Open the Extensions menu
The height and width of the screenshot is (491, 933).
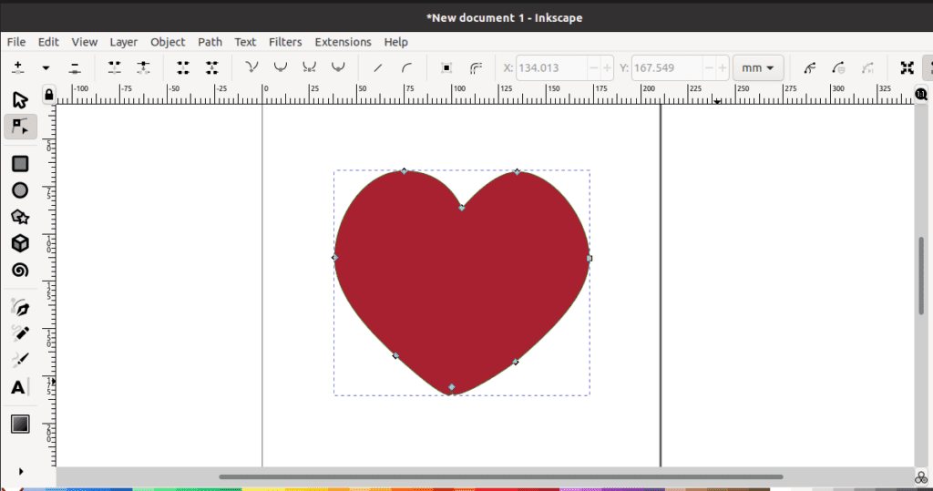343,42
